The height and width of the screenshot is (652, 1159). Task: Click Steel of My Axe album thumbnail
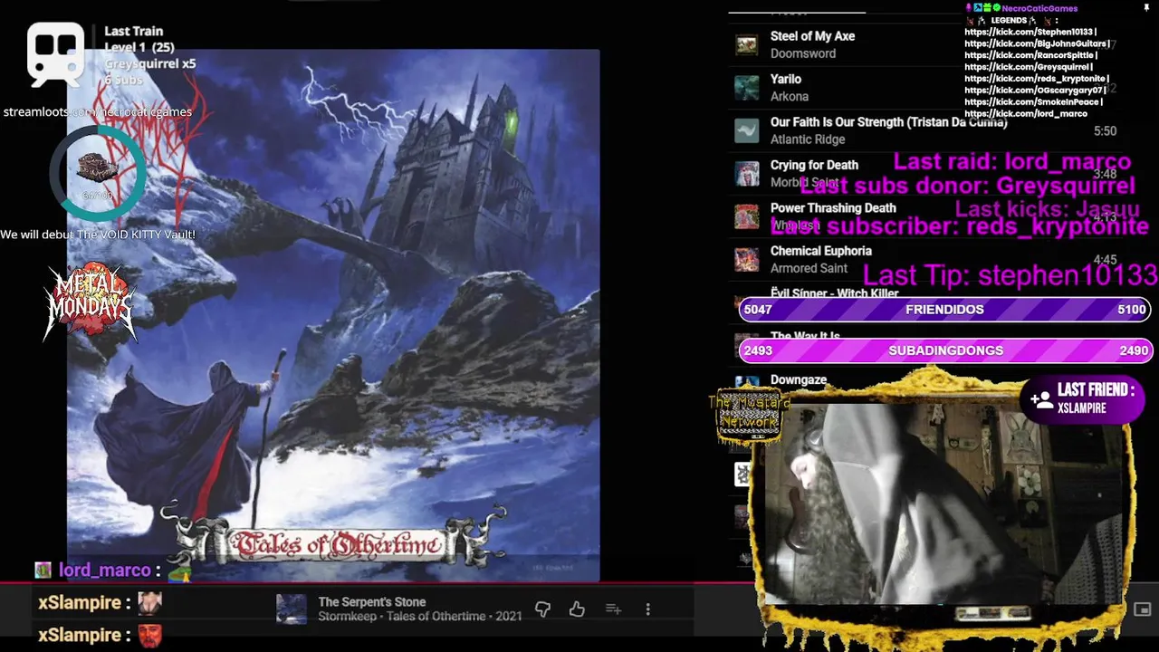(x=747, y=44)
